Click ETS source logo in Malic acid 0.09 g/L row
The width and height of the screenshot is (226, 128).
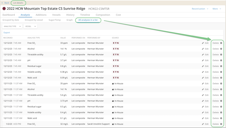pos(116,78)
